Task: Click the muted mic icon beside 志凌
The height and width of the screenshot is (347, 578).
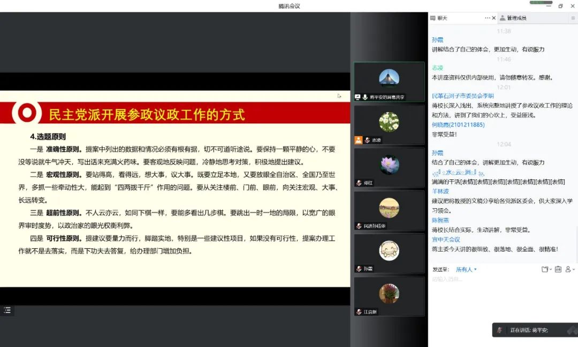Action: pos(367,140)
